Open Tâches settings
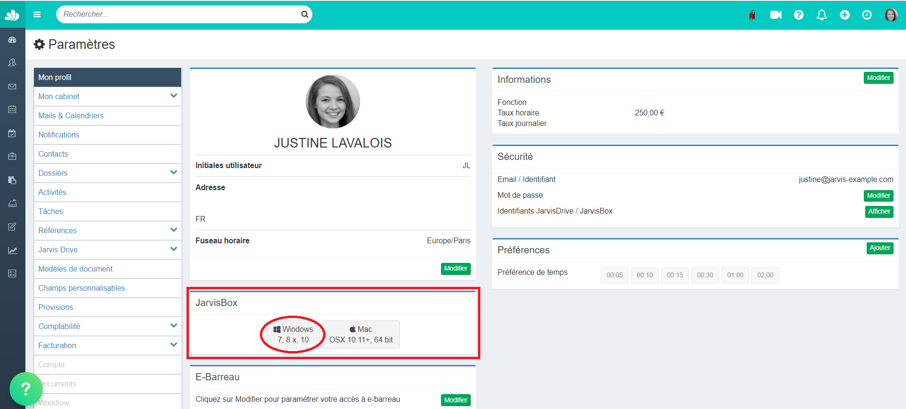The width and height of the screenshot is (906, 409). tap(107, 211)
